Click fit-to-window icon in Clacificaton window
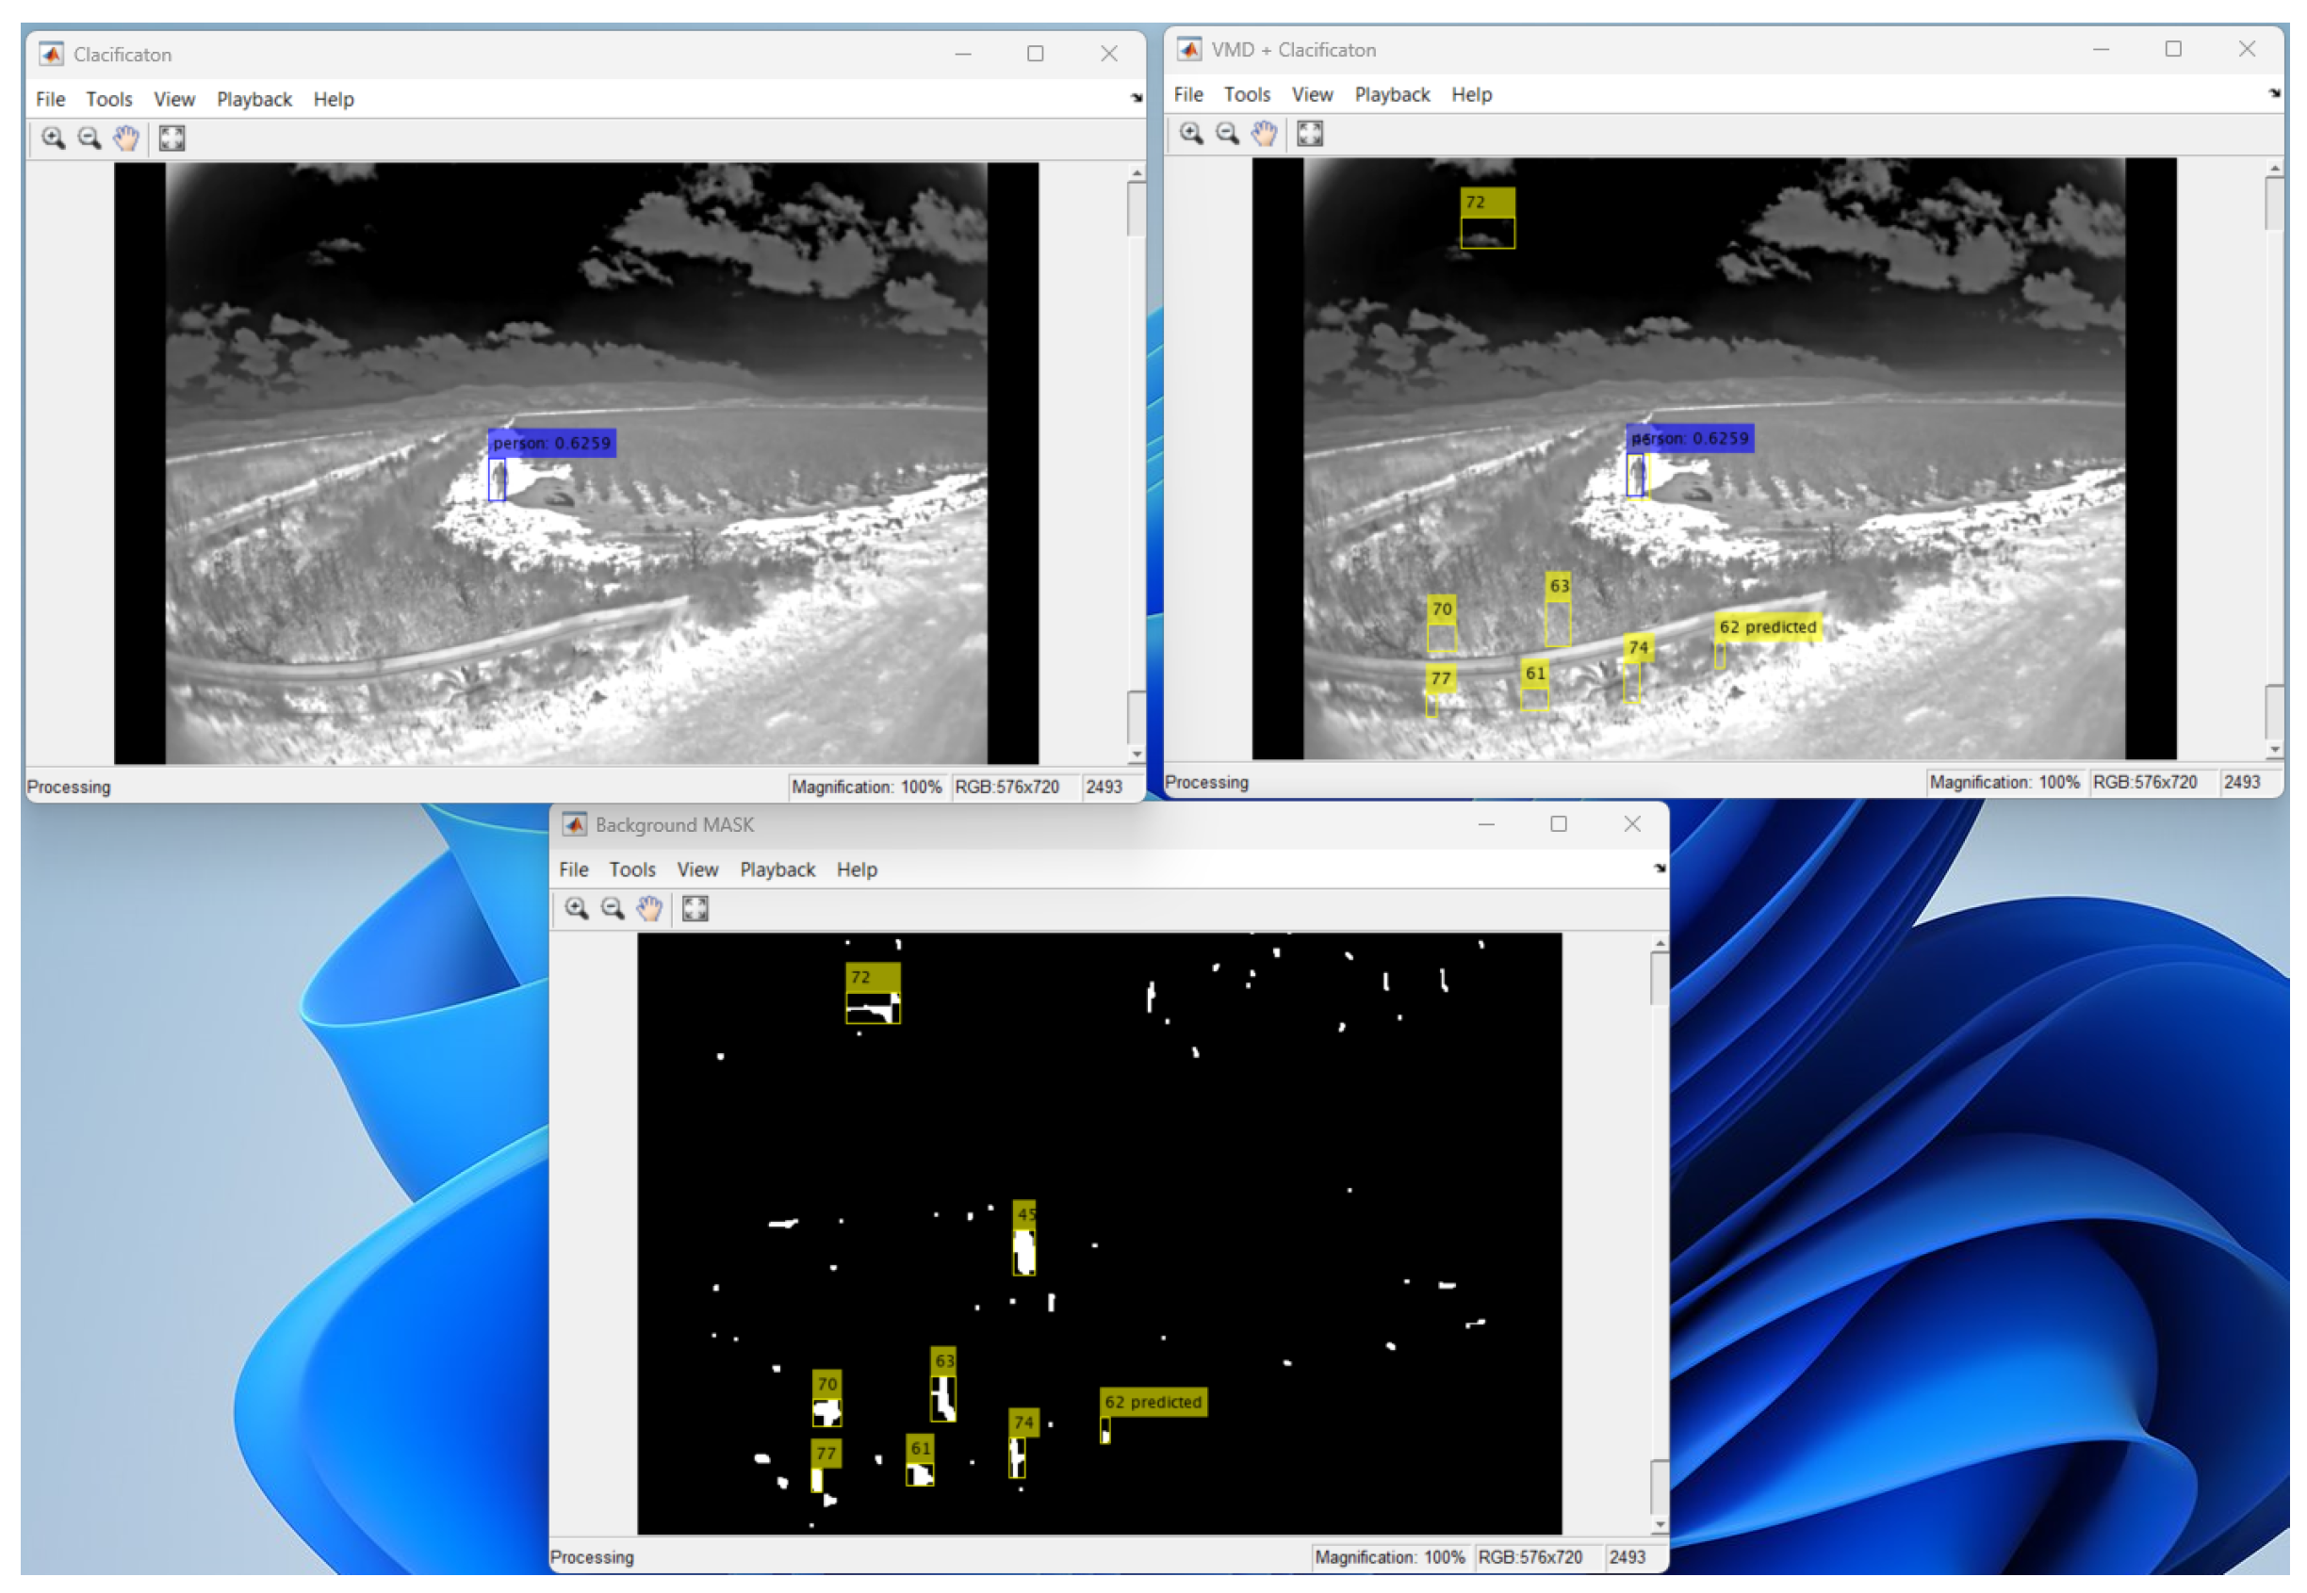 172,138
